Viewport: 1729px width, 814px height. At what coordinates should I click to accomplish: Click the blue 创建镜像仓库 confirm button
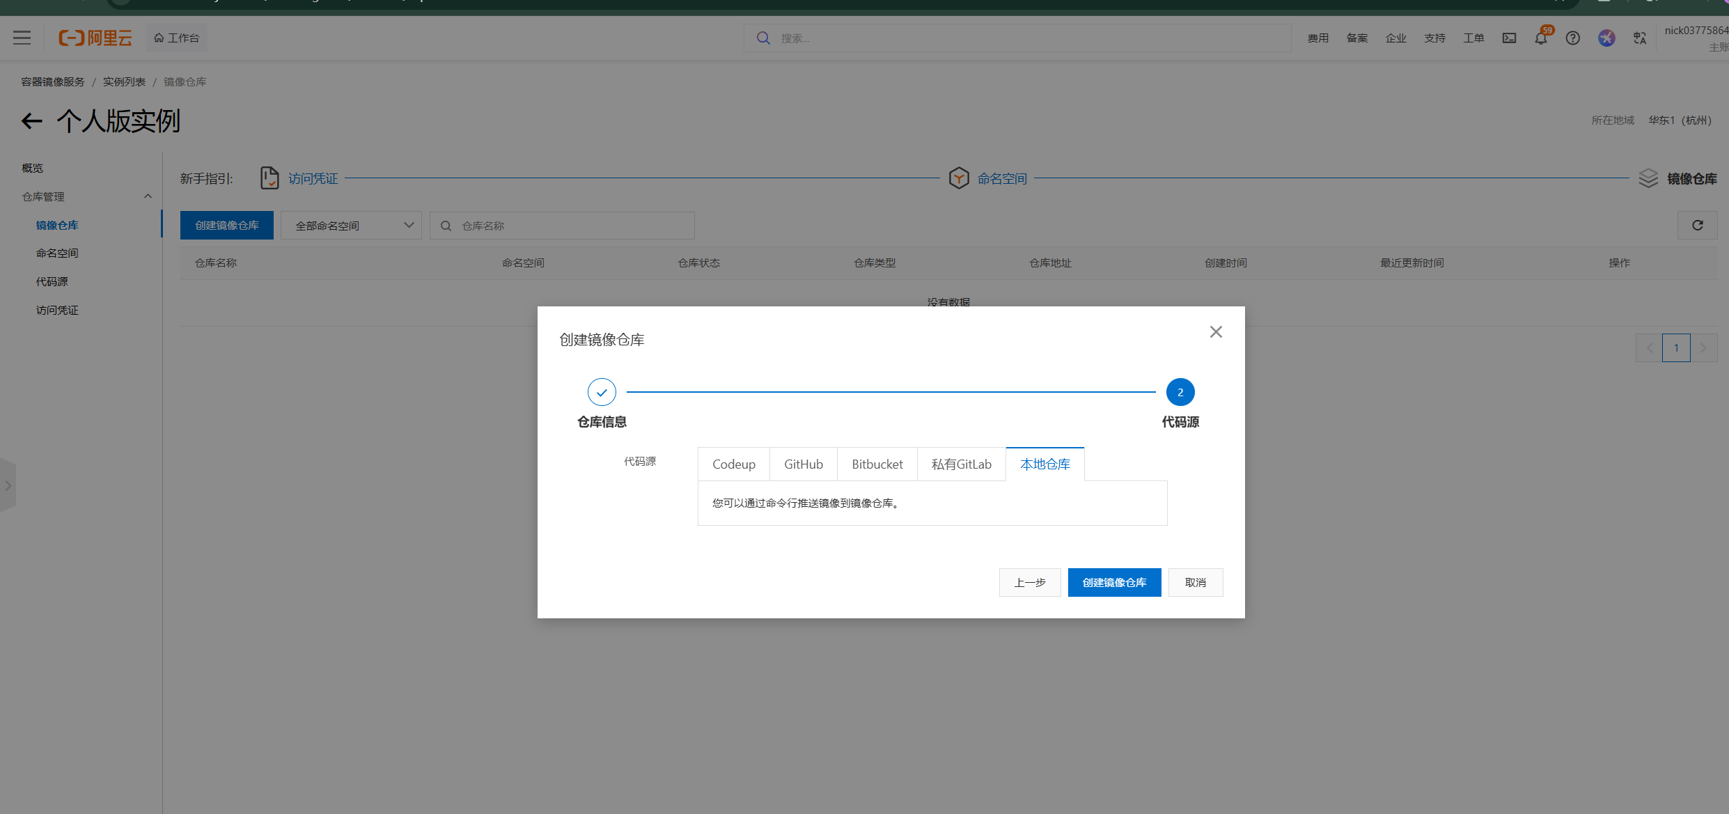click(x=1114, y=583)
